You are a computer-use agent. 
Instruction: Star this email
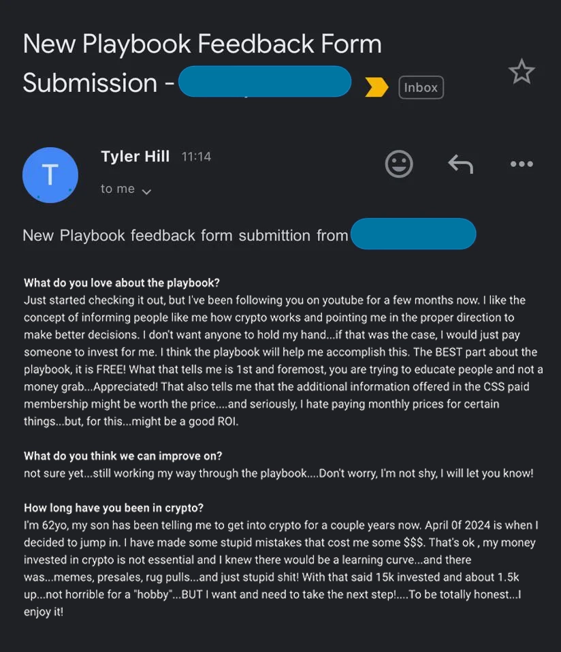[522, 72]
